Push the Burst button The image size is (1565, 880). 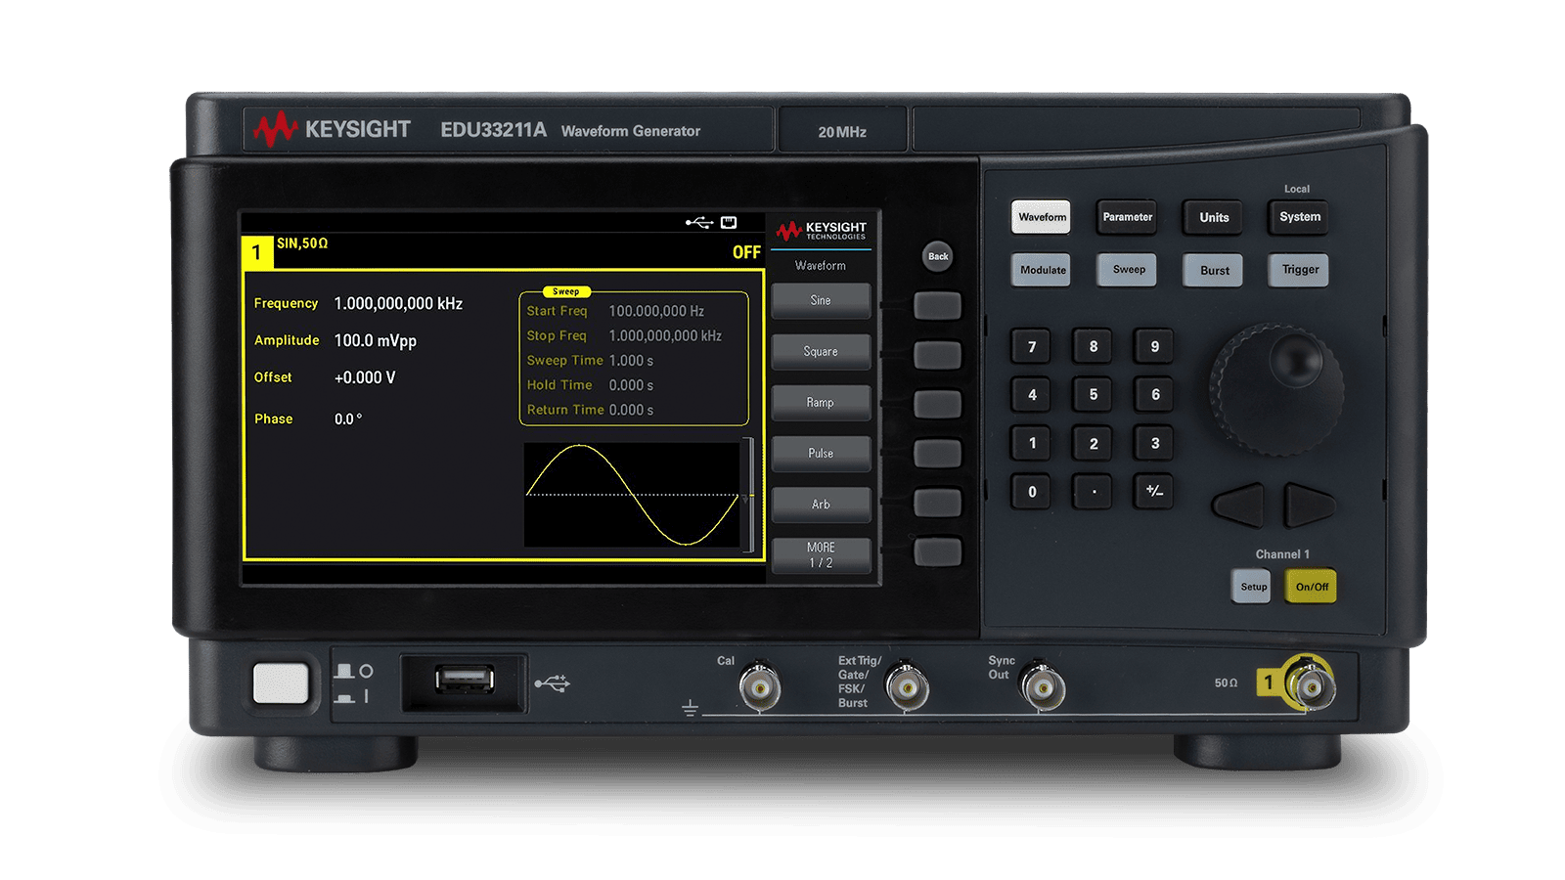(x=1213, y=270)
